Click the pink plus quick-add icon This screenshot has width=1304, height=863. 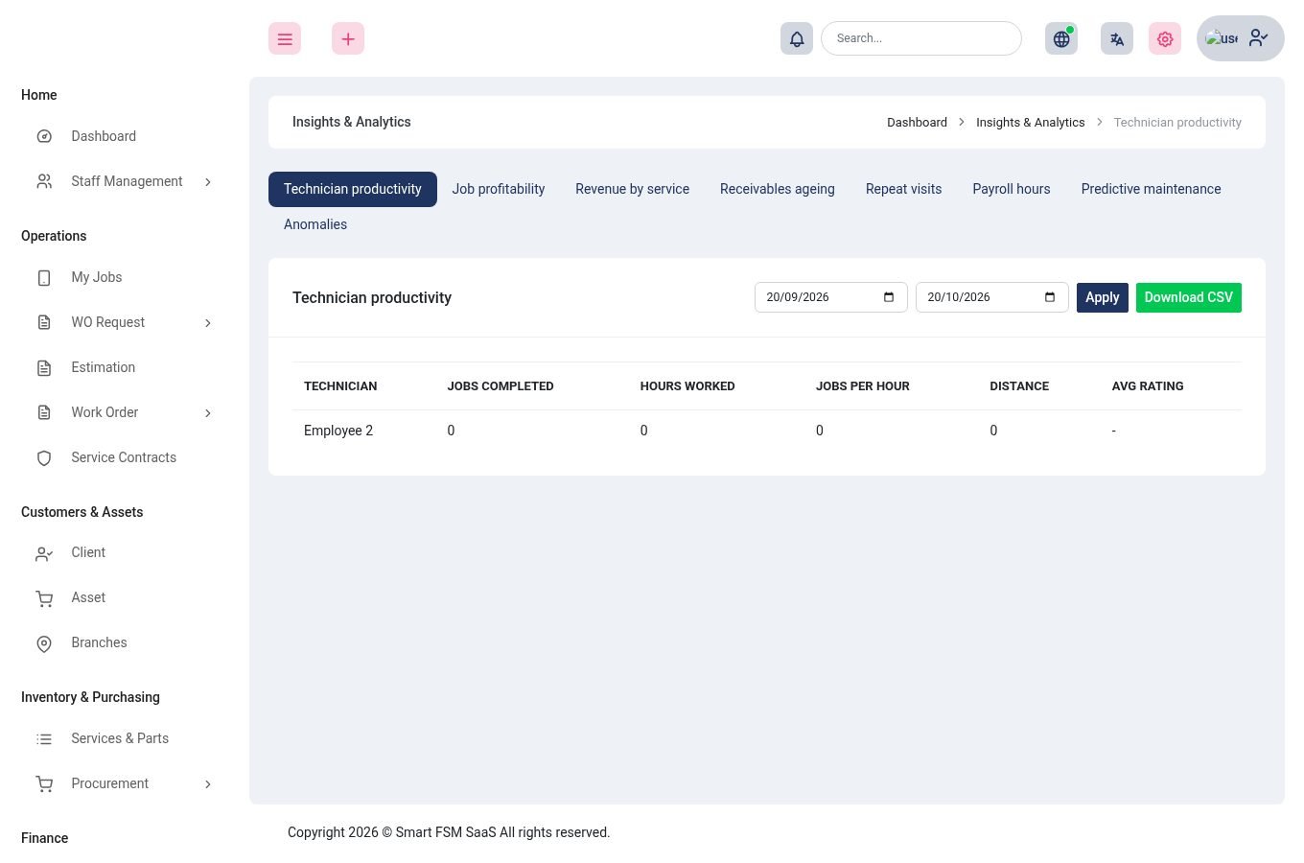[x=348, y=38]
